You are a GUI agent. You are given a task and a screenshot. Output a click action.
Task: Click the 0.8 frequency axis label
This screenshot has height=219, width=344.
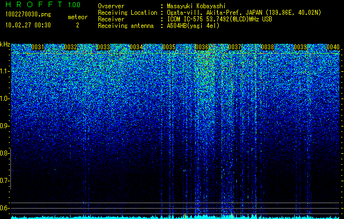4,153
